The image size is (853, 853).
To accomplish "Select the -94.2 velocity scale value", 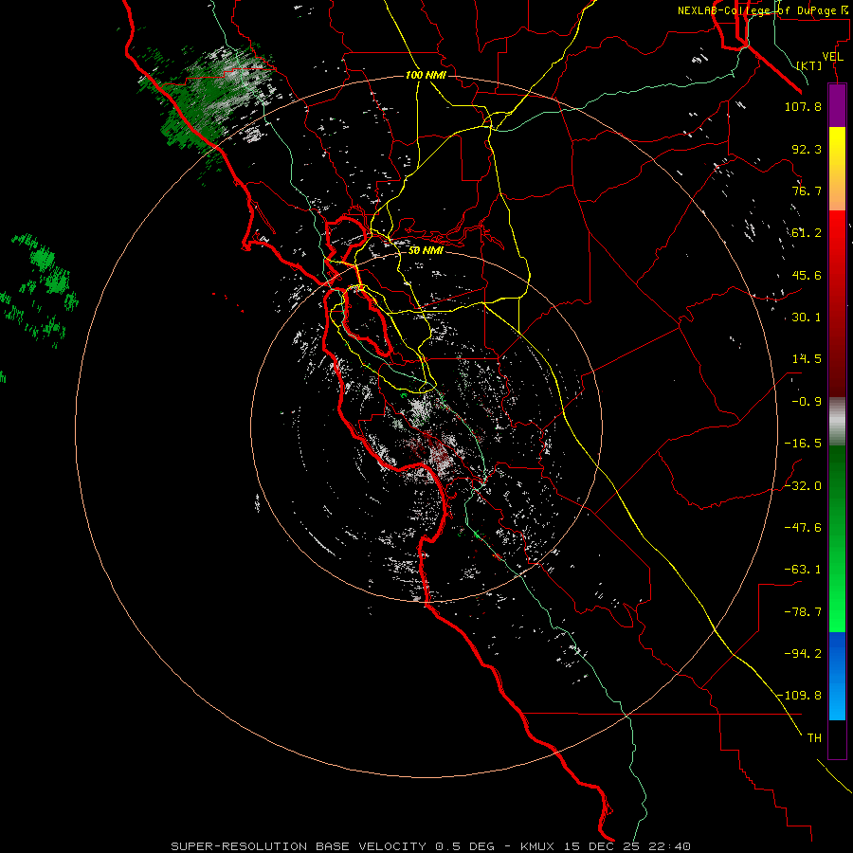I will tap(803, 654).
